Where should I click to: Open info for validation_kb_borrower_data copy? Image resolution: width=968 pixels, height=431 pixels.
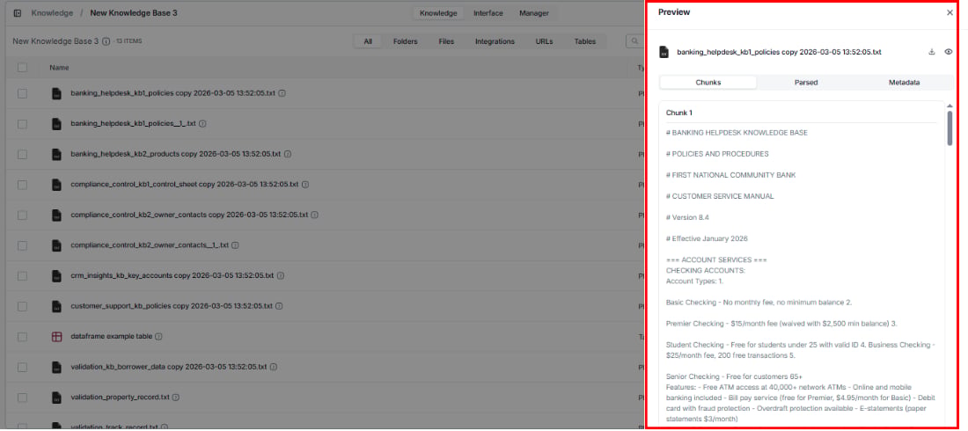click(x=274, y=367)
